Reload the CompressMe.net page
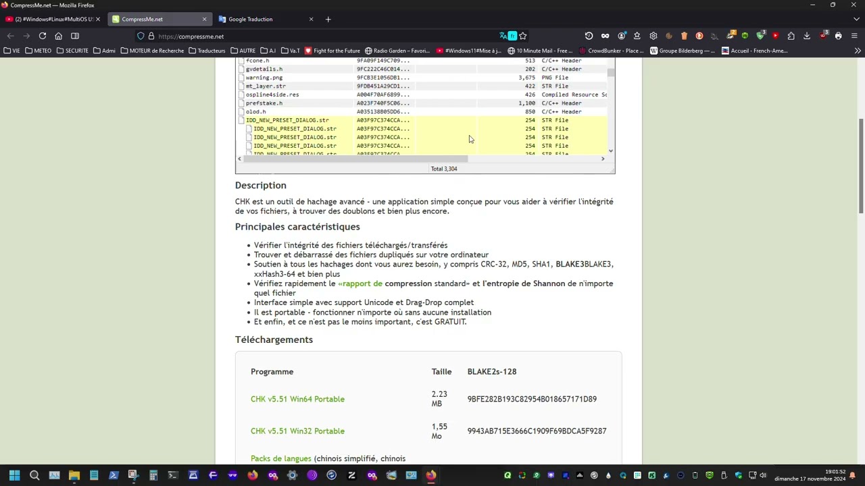The height and width of the screenshot is (486, 865). 43,36
